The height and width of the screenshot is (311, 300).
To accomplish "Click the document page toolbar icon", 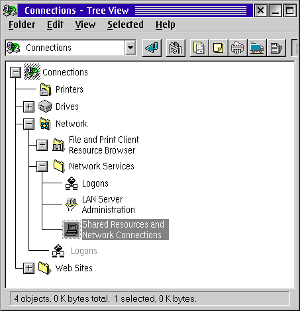I will coord(276,48).
